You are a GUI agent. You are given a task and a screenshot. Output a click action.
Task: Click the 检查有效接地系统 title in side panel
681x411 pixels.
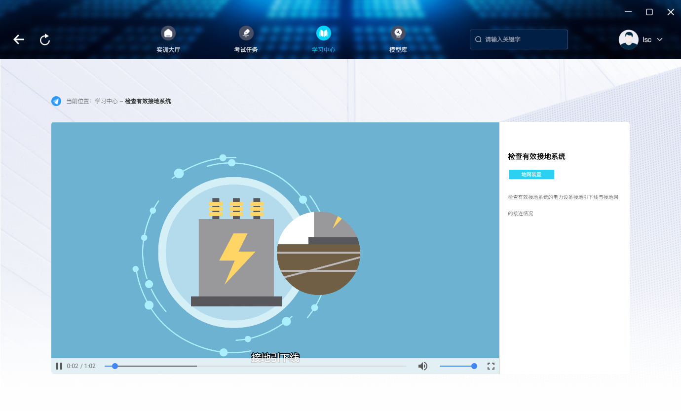click(537, 156)
